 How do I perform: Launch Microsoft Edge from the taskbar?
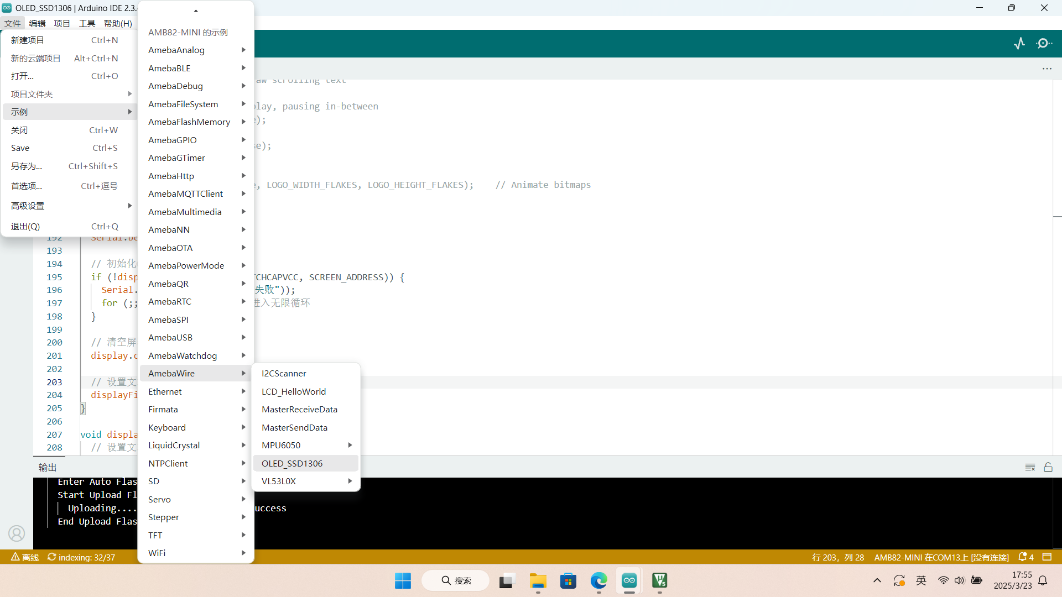598,580
